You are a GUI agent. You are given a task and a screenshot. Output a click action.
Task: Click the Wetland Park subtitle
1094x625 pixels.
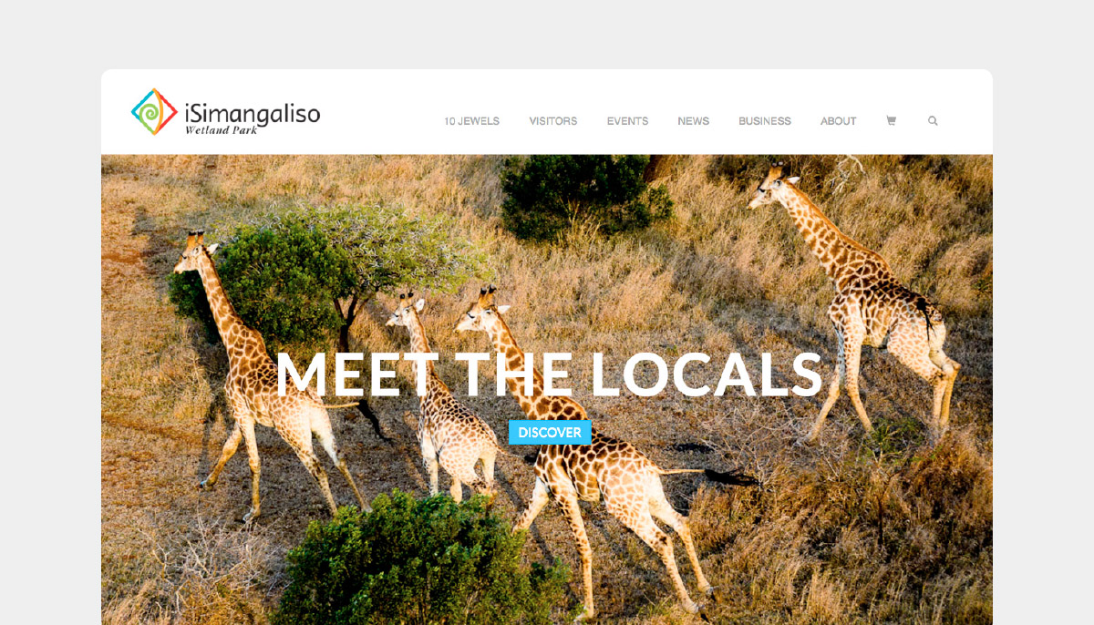(x=222, y=130)
